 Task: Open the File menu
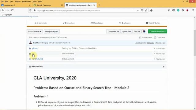[2, 1]
